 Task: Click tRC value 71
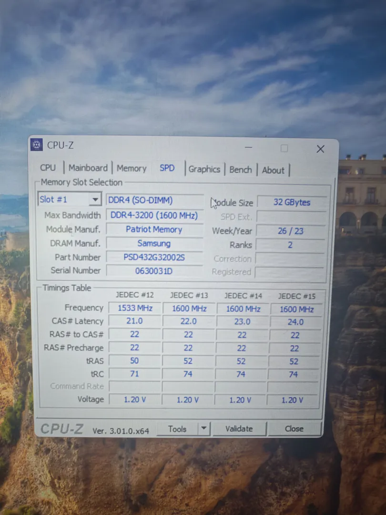coord(134,374)
